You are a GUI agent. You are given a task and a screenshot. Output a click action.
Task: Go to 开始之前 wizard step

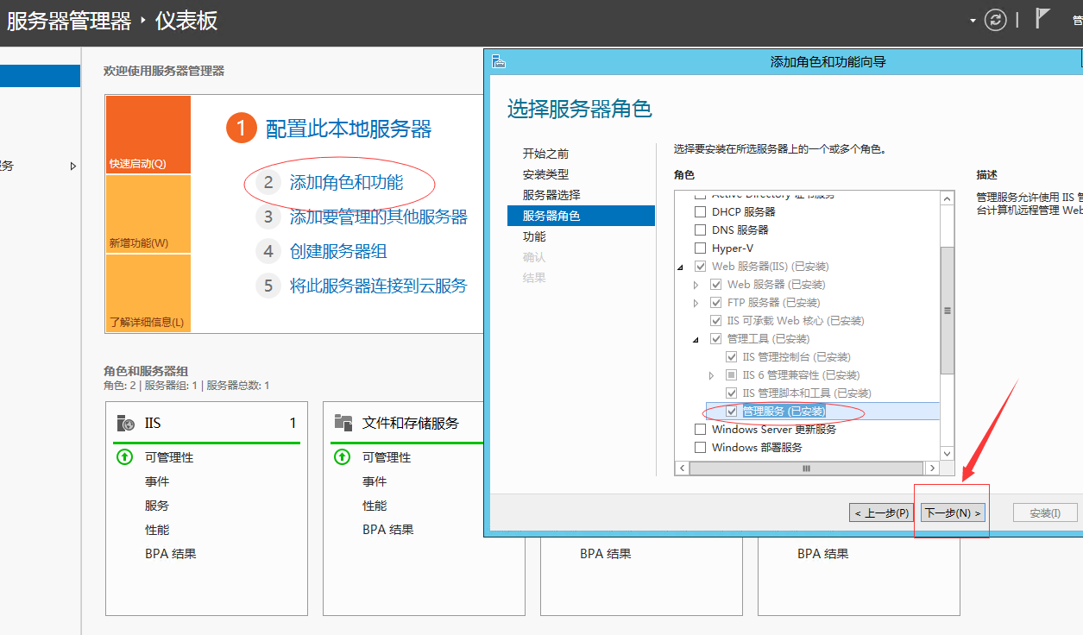pos(545,154)
